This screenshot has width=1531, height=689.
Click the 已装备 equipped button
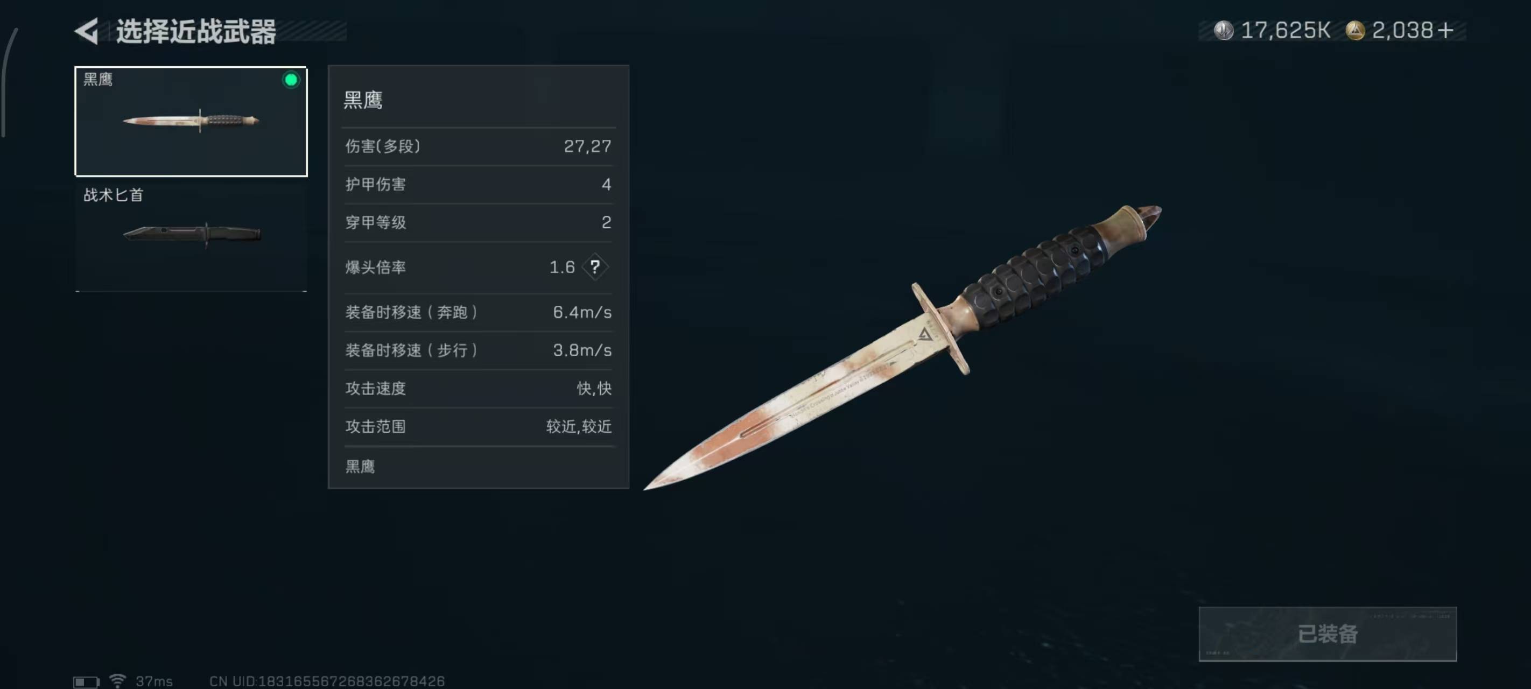(x=1327, y=634)
